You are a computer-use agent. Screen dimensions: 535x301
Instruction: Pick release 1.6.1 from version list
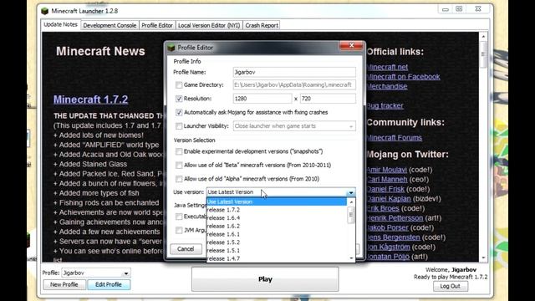tap(277, 234)
